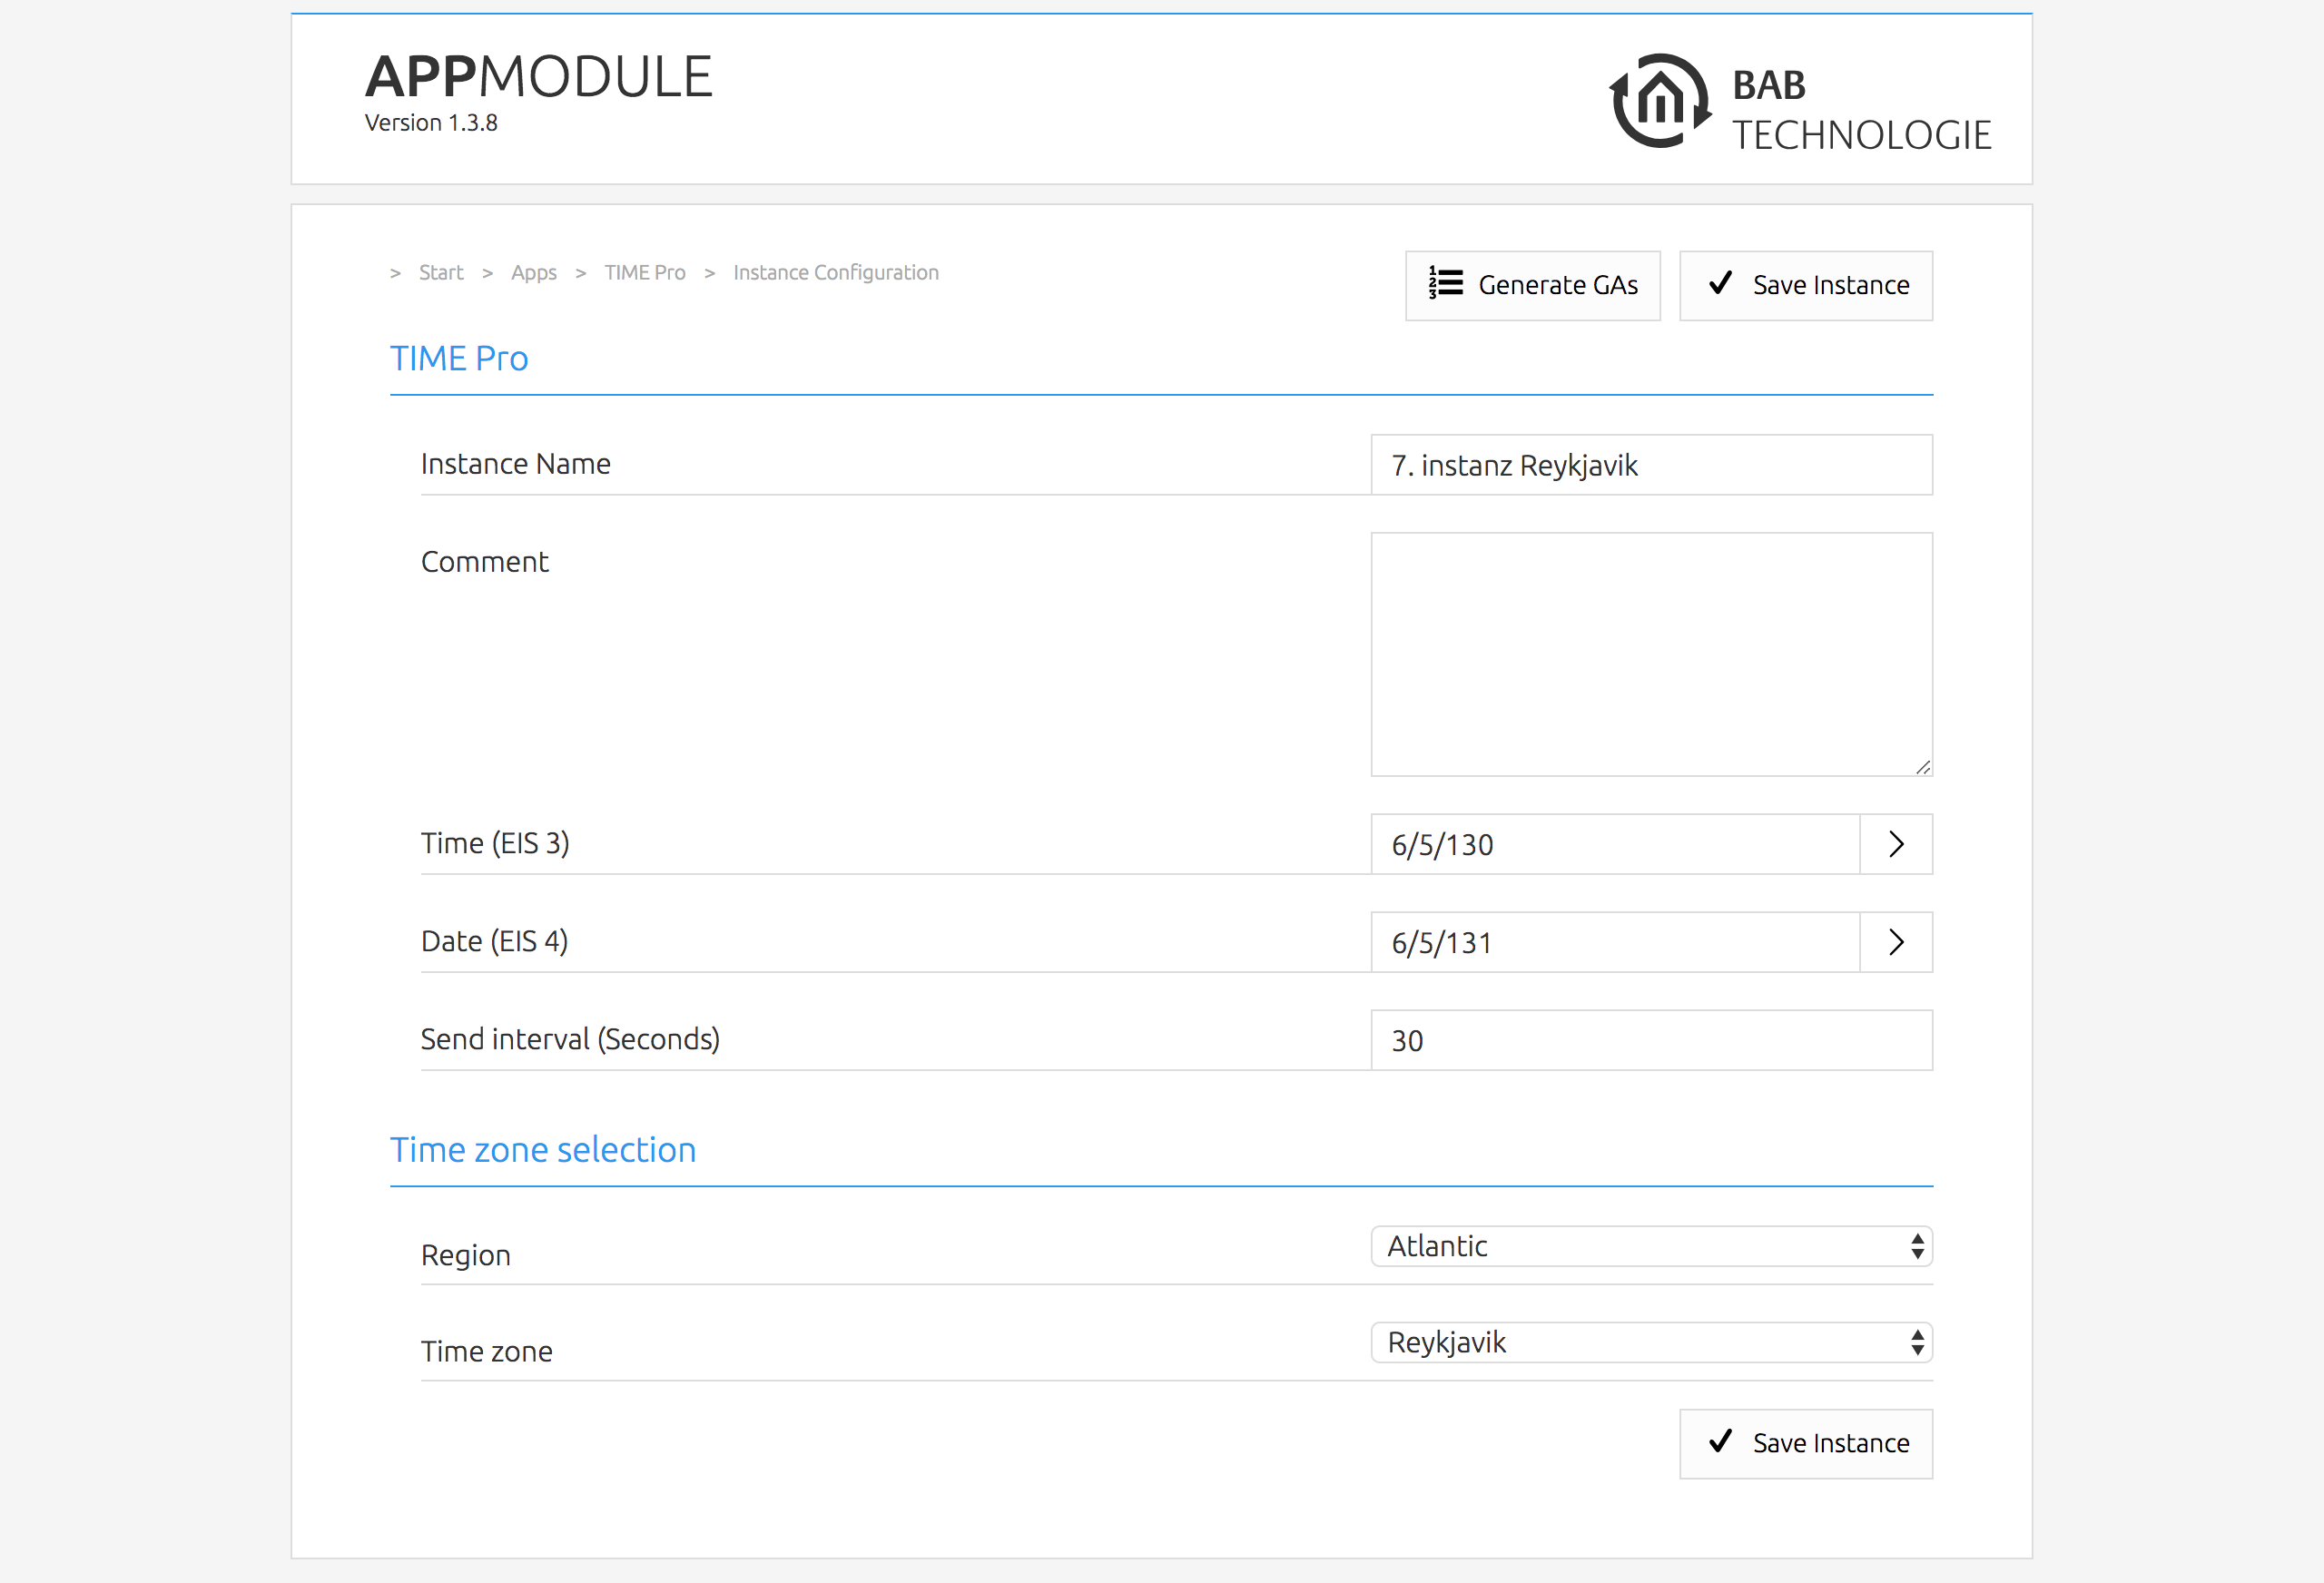Open address picker arrow for Date (EIS 4)
2324x1583 pixels.
1895,942
